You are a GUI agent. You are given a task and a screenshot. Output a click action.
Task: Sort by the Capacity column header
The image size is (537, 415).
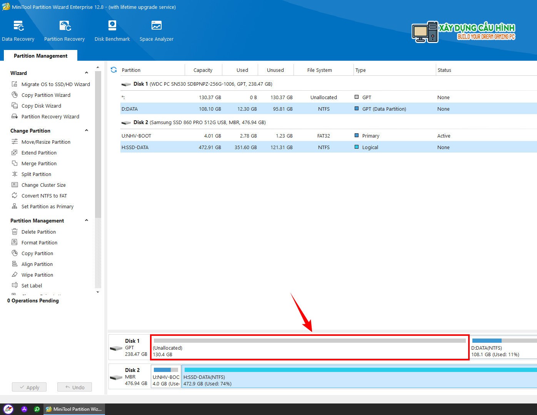point(203,70)
